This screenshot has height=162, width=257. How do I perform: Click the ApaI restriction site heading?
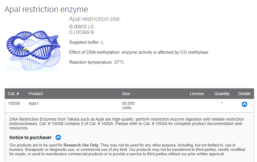95,19
